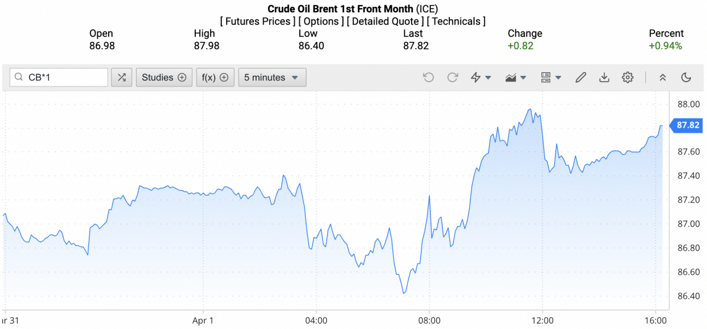Open the pencil drawing tool

[x=580, y=77]
